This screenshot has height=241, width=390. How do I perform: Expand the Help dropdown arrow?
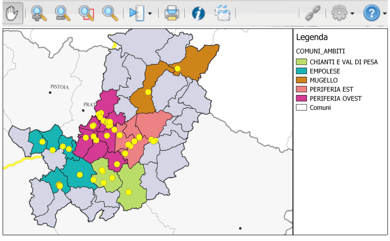tap(384, 14)
